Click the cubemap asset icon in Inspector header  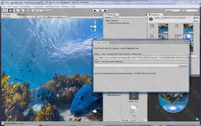click(x=151, y=19)
